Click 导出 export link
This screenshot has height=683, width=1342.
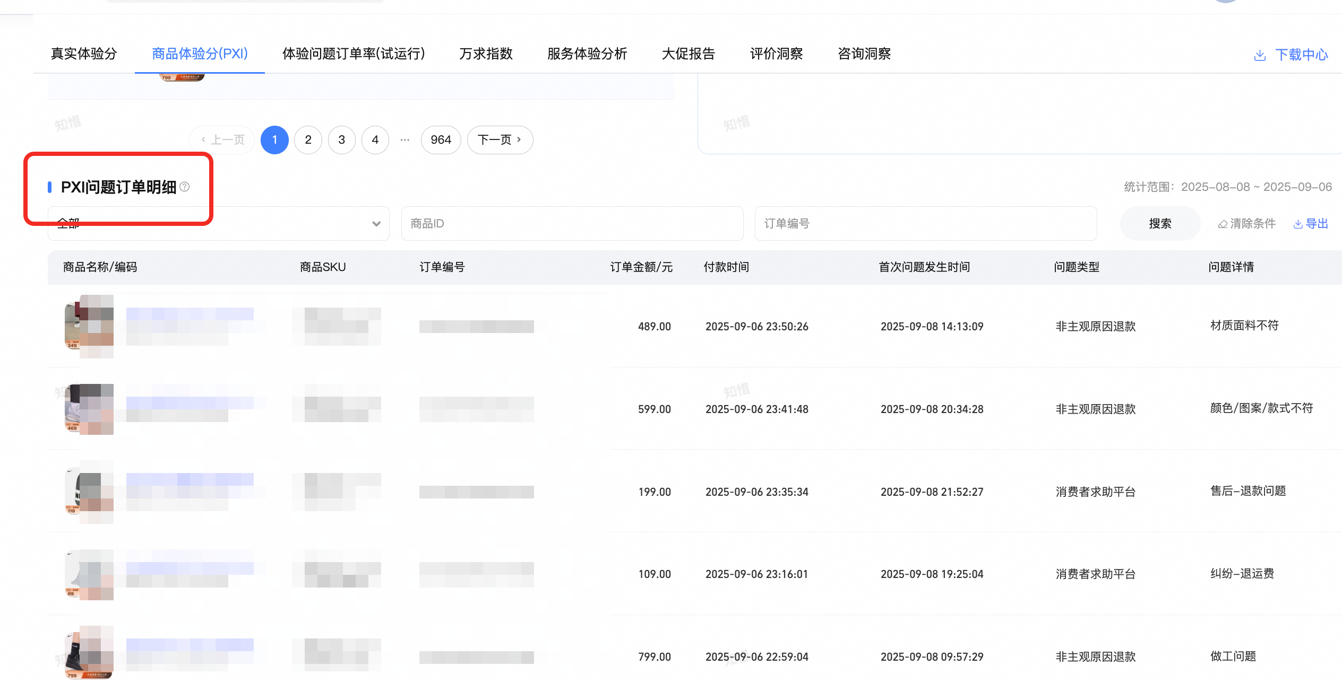click(x=1317, y=224)
